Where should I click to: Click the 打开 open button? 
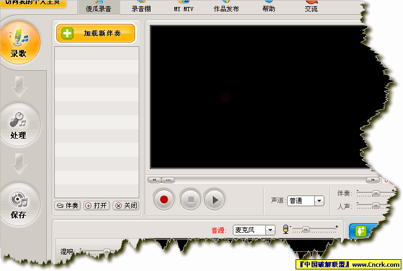tap(96, 206)
